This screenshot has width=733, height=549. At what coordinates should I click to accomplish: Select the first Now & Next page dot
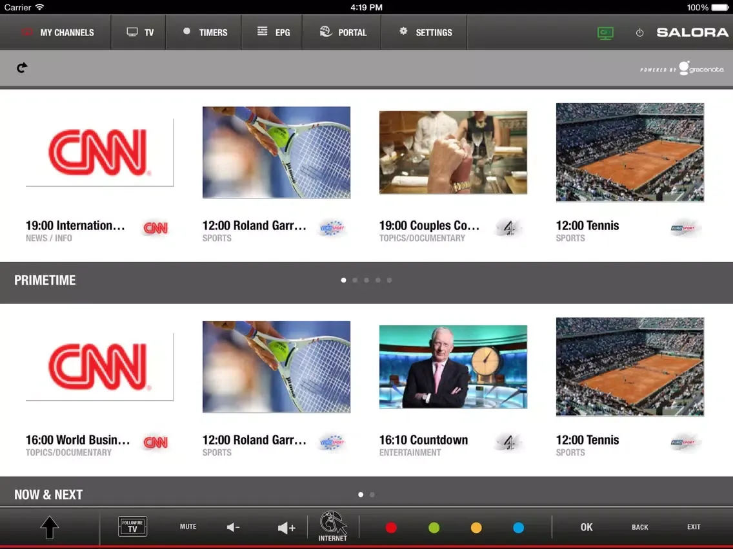(361, 494)
